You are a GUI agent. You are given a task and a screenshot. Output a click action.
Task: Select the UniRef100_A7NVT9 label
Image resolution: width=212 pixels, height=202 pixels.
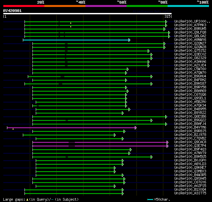pos(190,153)
